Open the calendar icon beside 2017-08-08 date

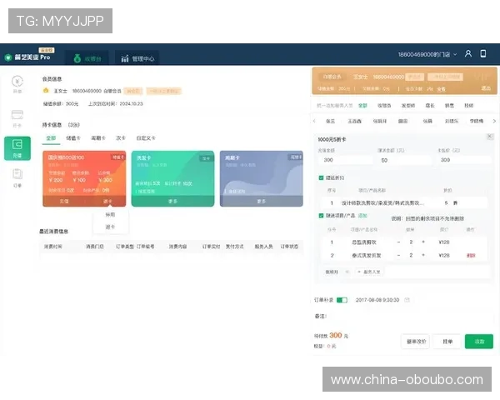[x=407, y=300]
